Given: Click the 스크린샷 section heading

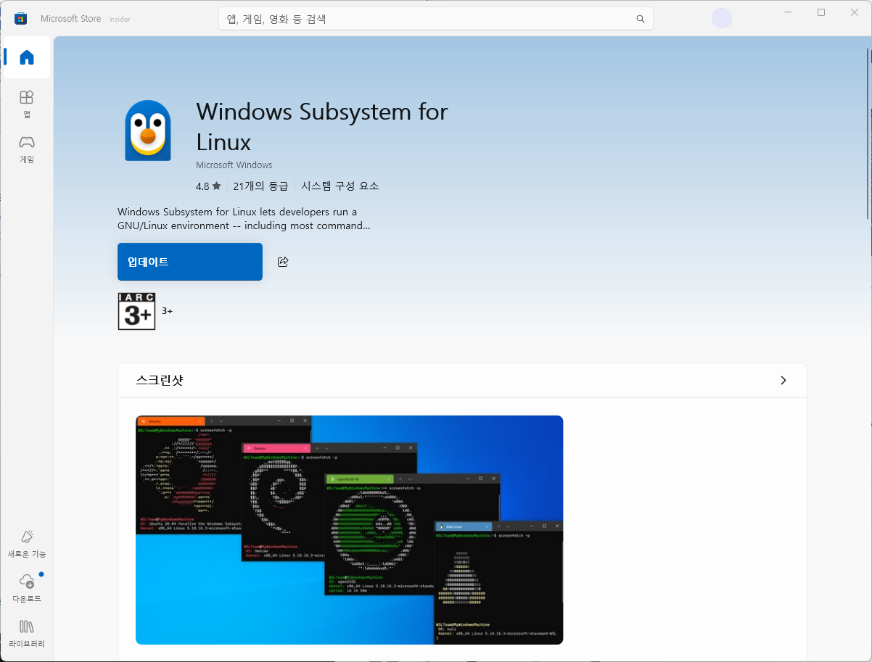Looking at the screenshot, I should point(160,381).
